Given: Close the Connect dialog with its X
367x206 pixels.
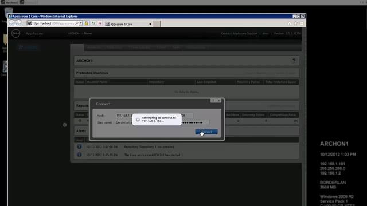Looking at the screenshot, I should (219, 101).
